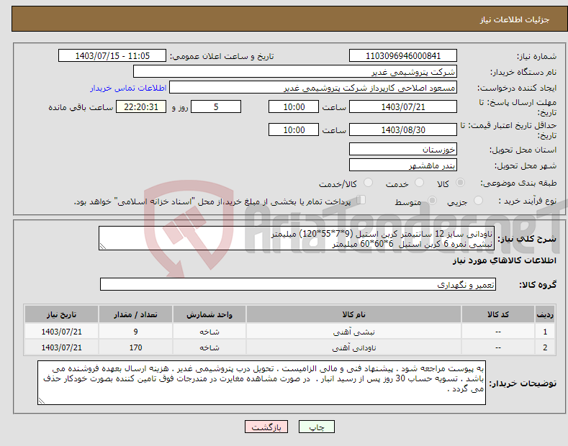568x446 pixels.
Task: Click the remaining time field 22:20:31
Action: (x=141, y=106)
